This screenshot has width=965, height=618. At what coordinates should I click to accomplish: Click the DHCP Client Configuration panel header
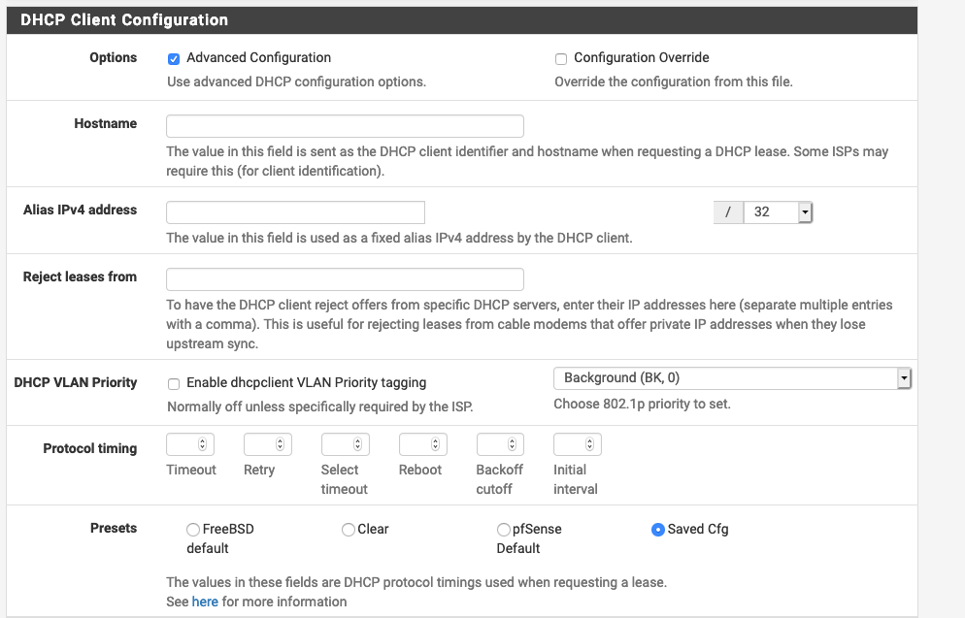461,20
